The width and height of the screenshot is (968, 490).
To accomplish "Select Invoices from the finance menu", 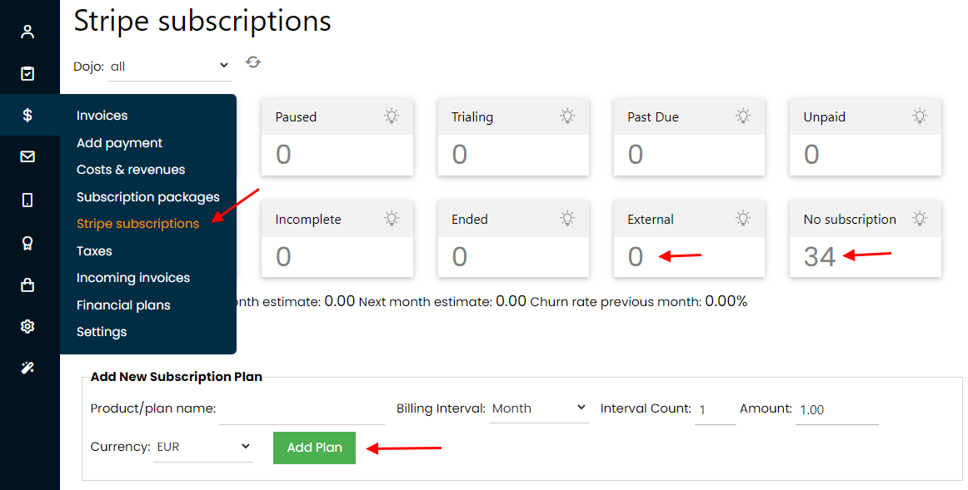I will point(102,116).
